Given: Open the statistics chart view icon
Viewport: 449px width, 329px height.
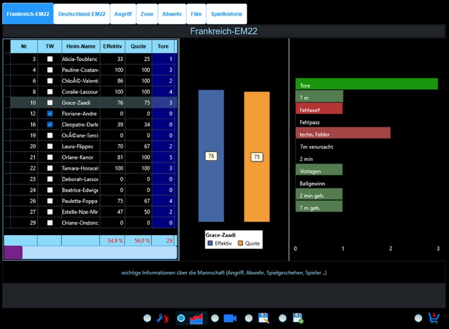Looking at the screenshot, I should click(196, 318).
